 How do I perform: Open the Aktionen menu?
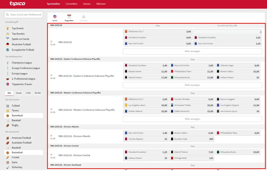[x=101, y=4]
